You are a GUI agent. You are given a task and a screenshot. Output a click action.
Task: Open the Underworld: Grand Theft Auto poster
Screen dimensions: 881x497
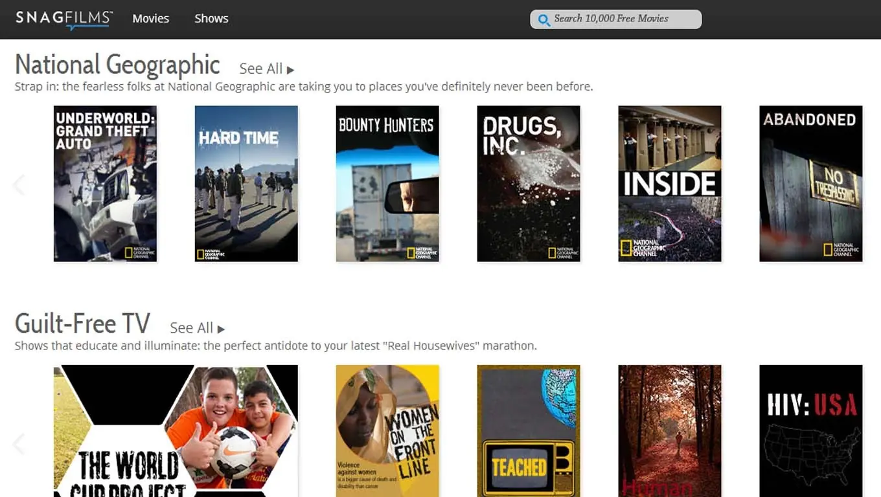(x=105, y=184)
